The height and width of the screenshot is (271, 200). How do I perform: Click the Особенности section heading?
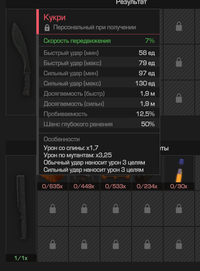(62, 139)
